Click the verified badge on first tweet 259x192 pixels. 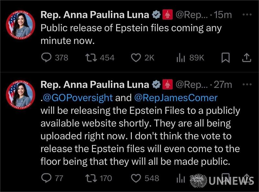156,15
